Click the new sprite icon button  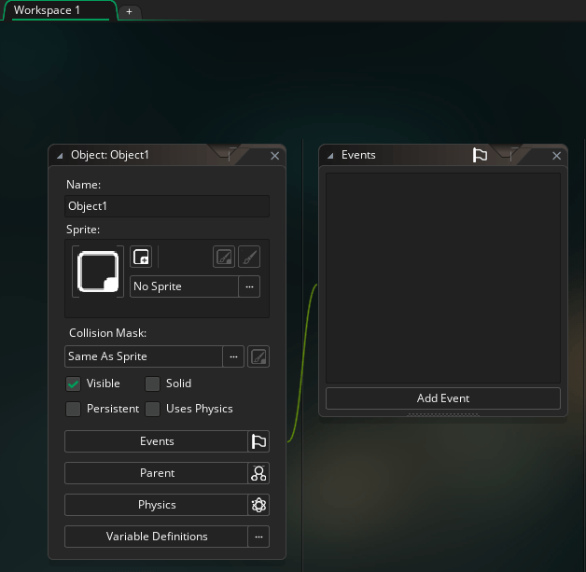click(141, 257)
